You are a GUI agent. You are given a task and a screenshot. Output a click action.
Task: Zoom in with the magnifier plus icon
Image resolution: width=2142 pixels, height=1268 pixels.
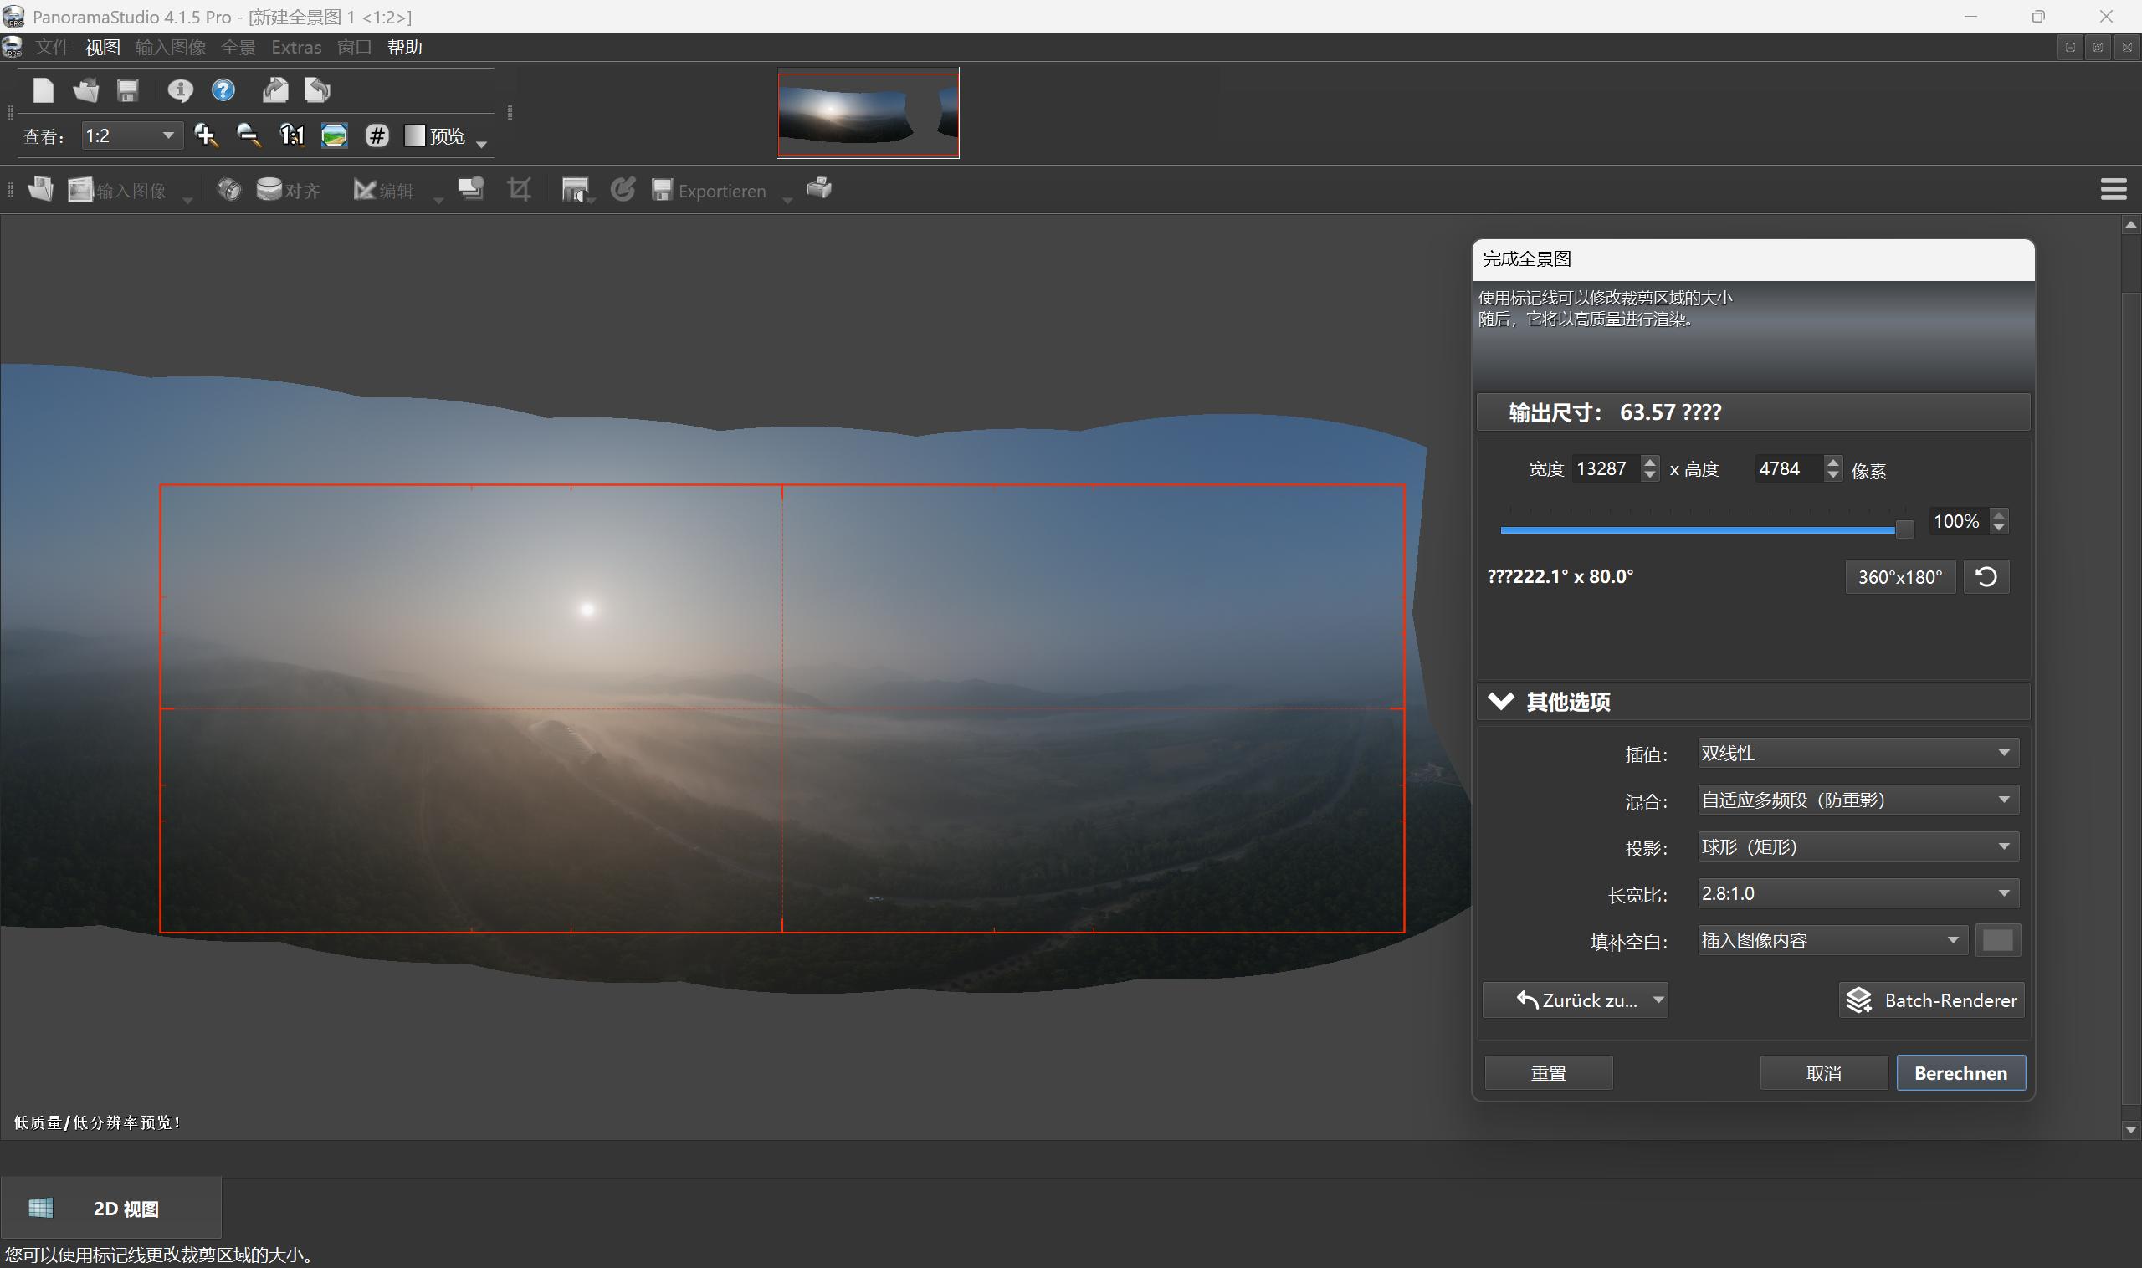tap(205, 135)
